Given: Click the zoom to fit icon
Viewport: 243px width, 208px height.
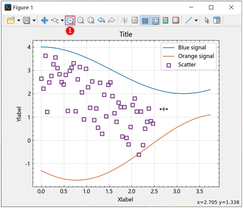Looking at the screenshot, I should tap(91, 20).
